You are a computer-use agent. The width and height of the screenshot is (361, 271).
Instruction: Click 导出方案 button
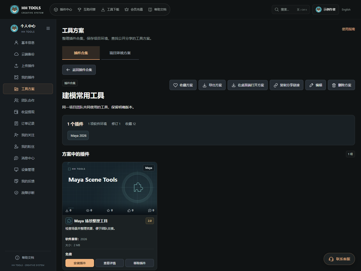coord(212,85)
